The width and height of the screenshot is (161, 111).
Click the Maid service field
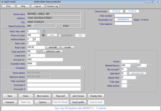[124, 86]
